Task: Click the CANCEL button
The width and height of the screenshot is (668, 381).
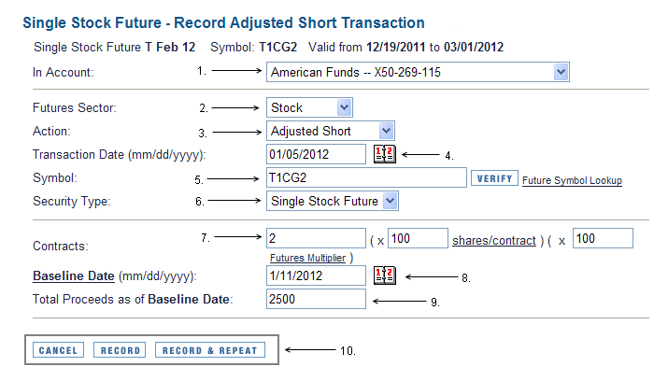Action: pyautogui.click(x=58, y=350)
